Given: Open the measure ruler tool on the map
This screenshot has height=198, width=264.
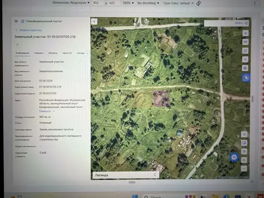Looking at the screenshot, I should [x=245, y=42].
